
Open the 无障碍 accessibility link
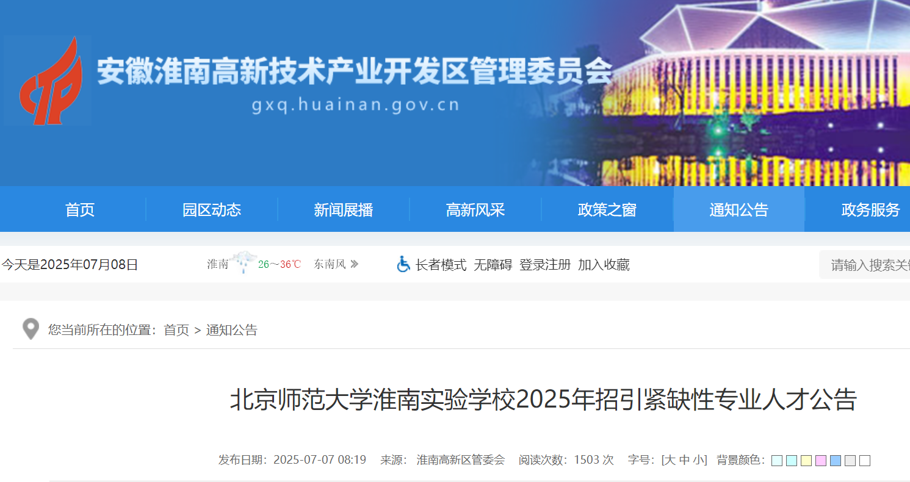point(493,265)
